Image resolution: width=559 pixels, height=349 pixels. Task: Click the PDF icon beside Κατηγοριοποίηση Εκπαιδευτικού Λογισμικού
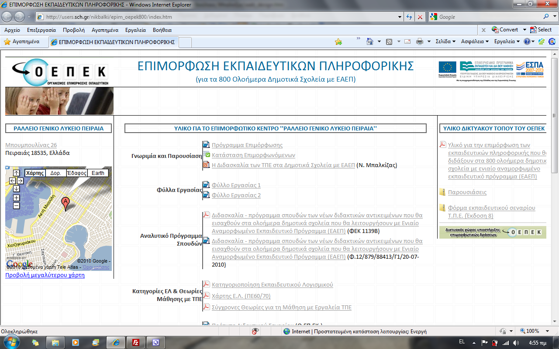pos(206,284)
